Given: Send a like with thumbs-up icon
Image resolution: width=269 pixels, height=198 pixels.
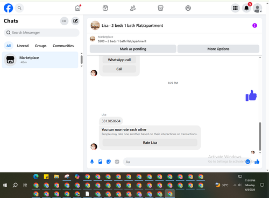Looking at the screenshot, I should pos(257,162).
